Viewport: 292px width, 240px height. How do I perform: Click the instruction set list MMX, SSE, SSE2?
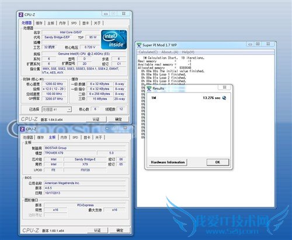click(x=84, y=70)
